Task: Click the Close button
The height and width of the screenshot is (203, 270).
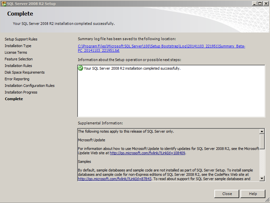Action: click(x=227, y=194)
